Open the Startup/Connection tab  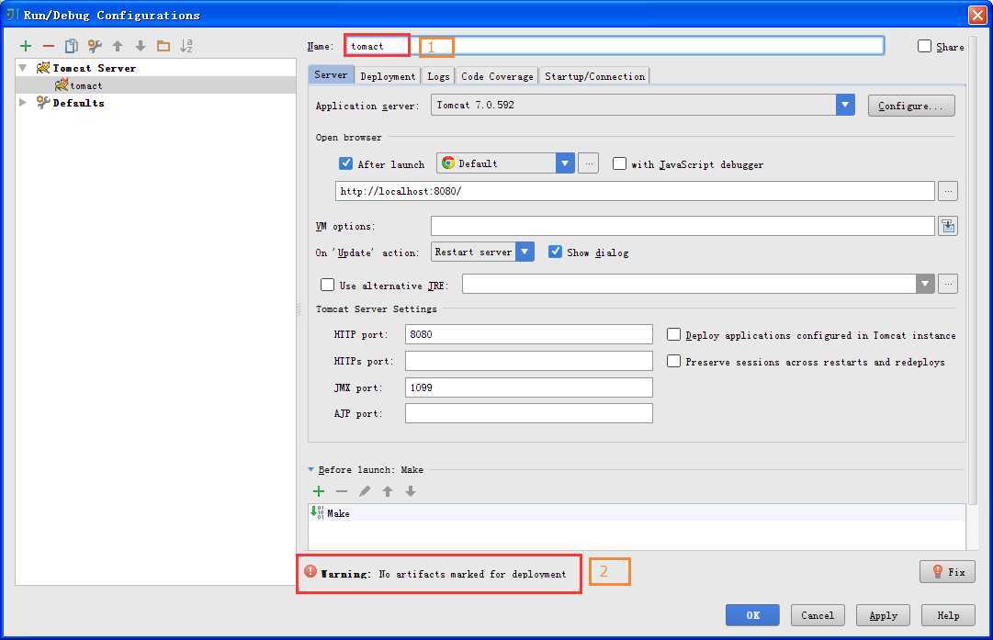[x=594, y=76]
